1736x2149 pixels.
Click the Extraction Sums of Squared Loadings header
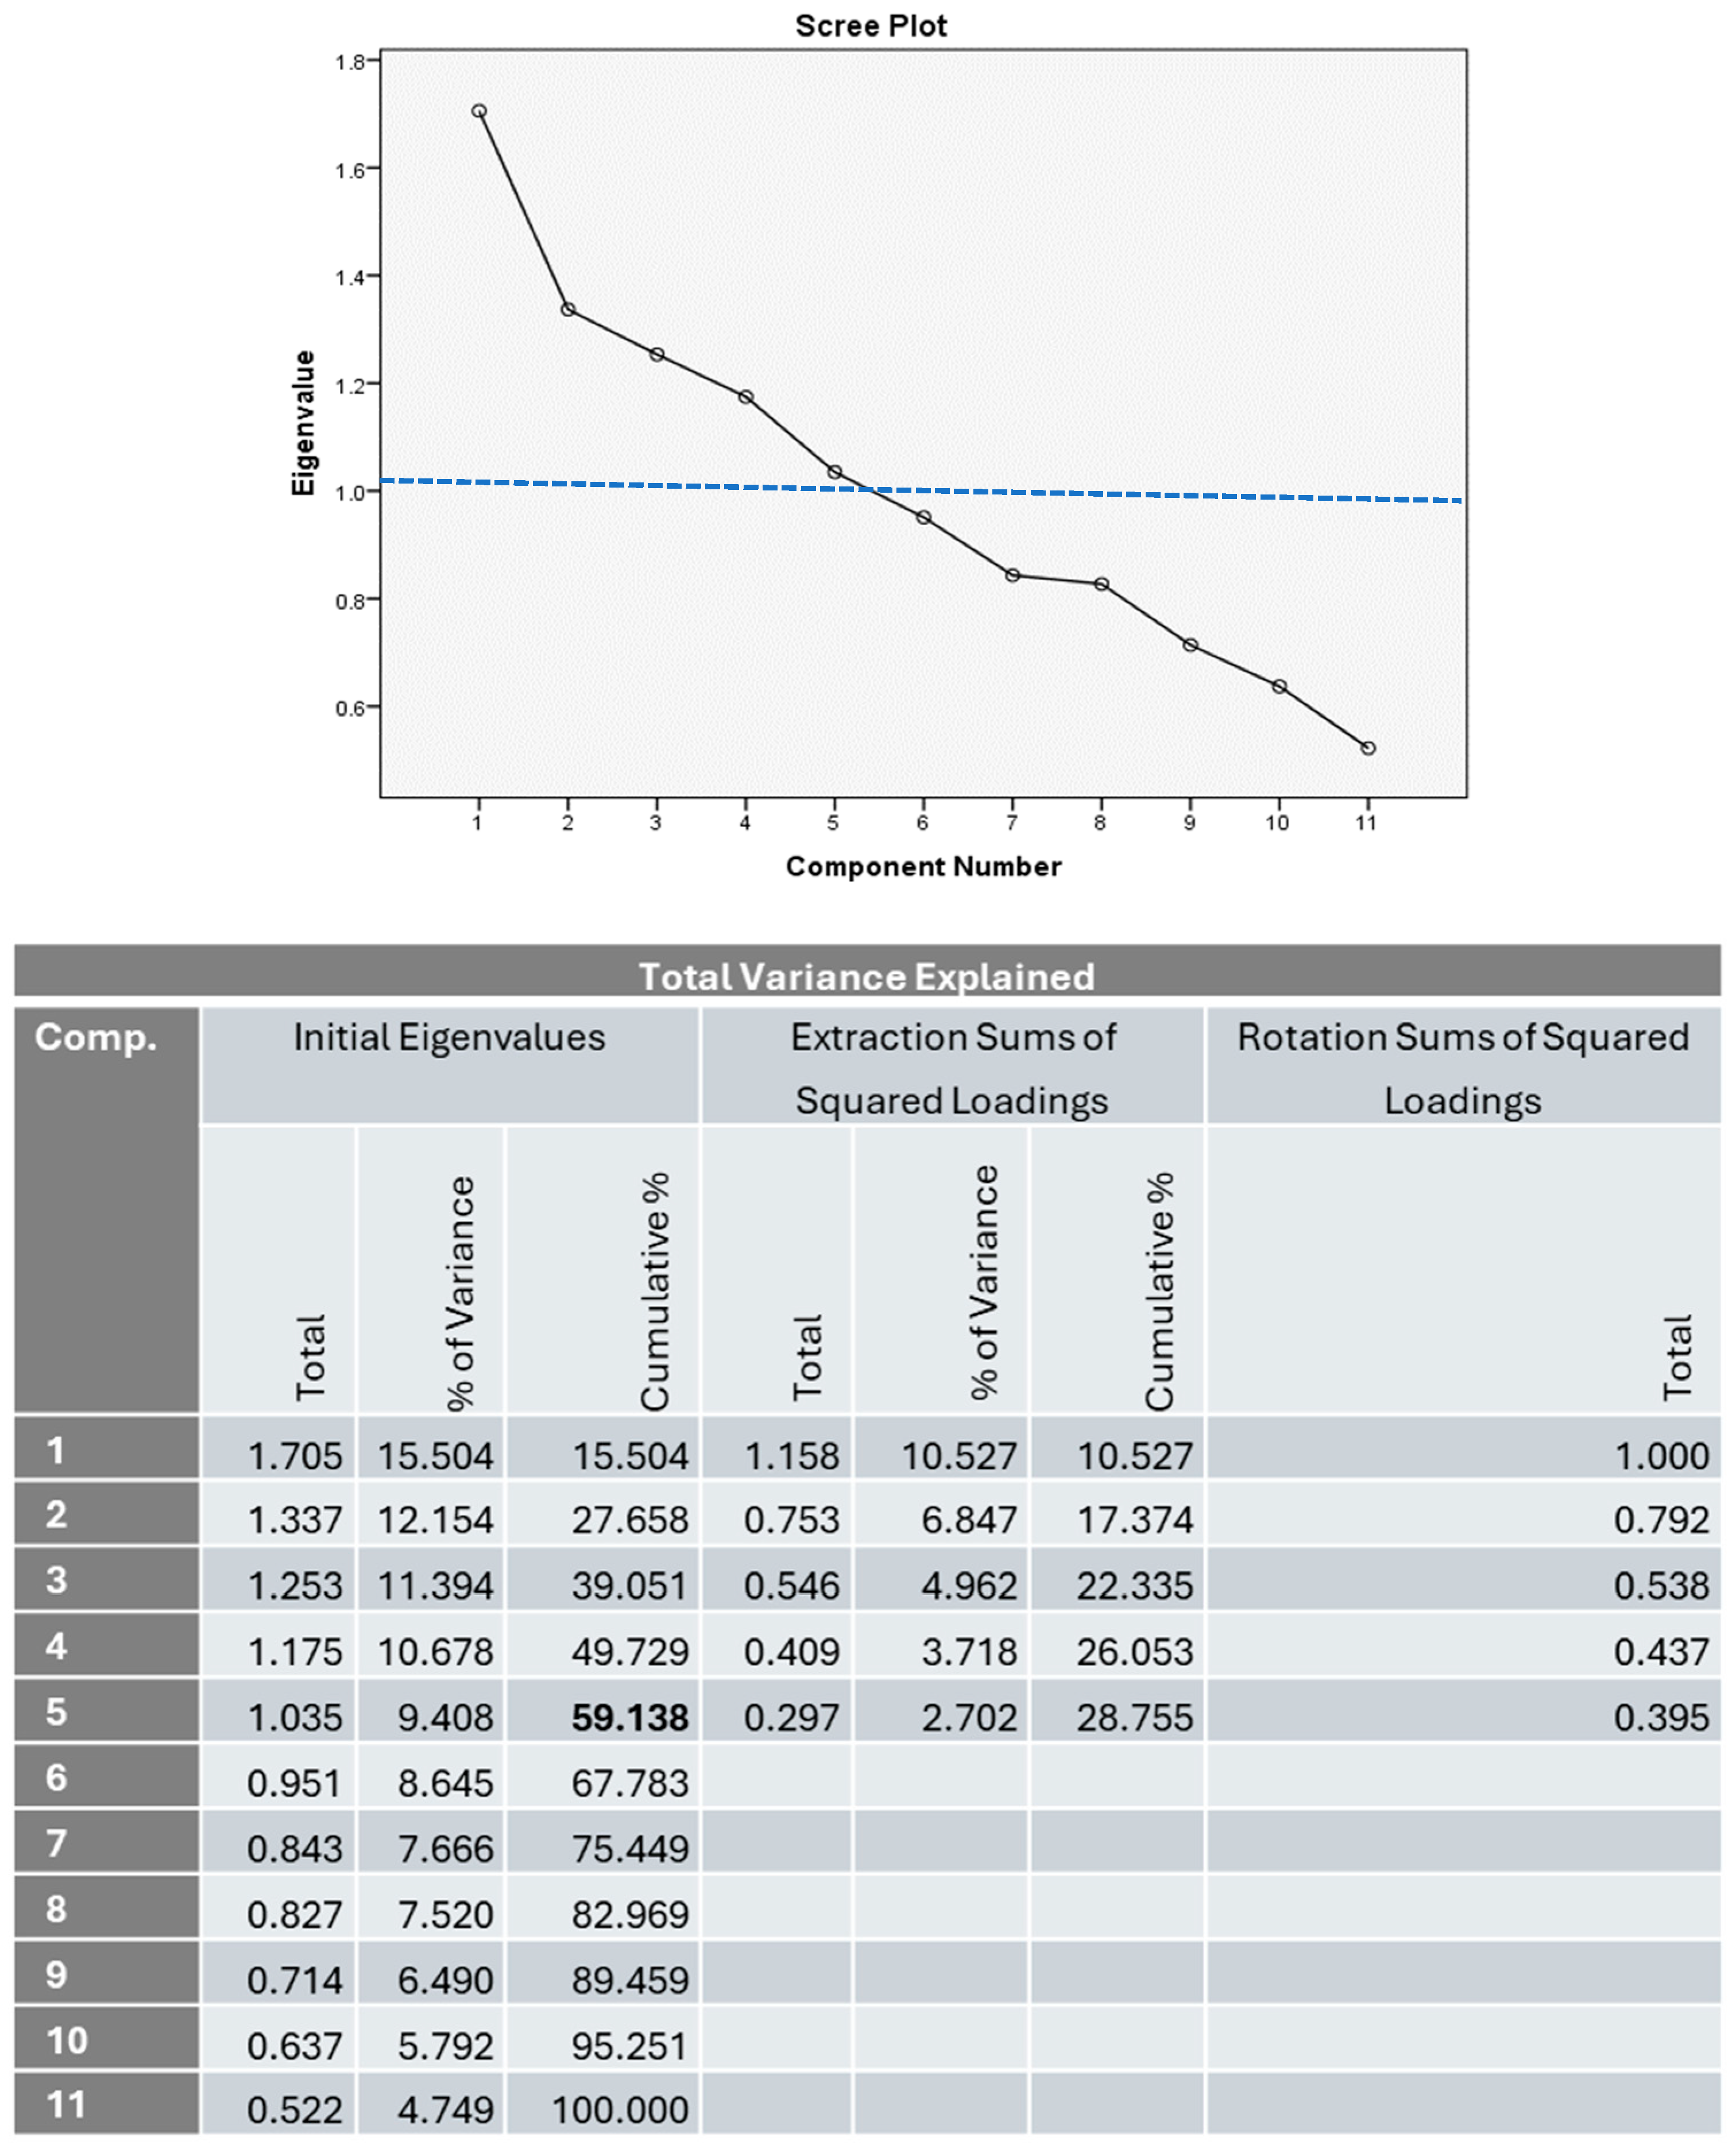[952, 1068]
